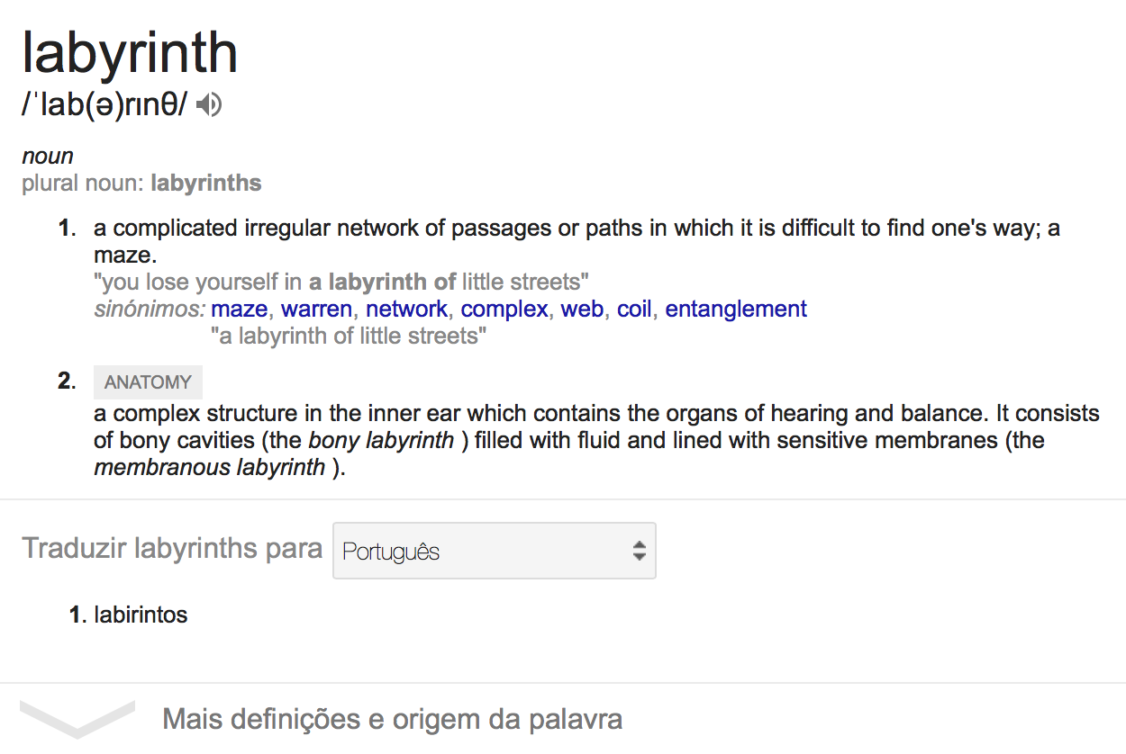
Task: Select the 'network' synonym link
Action: coord(406,310)
